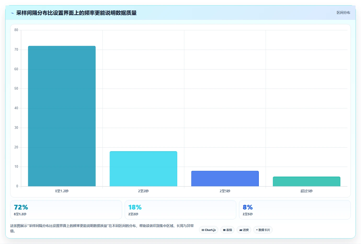Click the y-axis value 80

click(x=16, y=30)
